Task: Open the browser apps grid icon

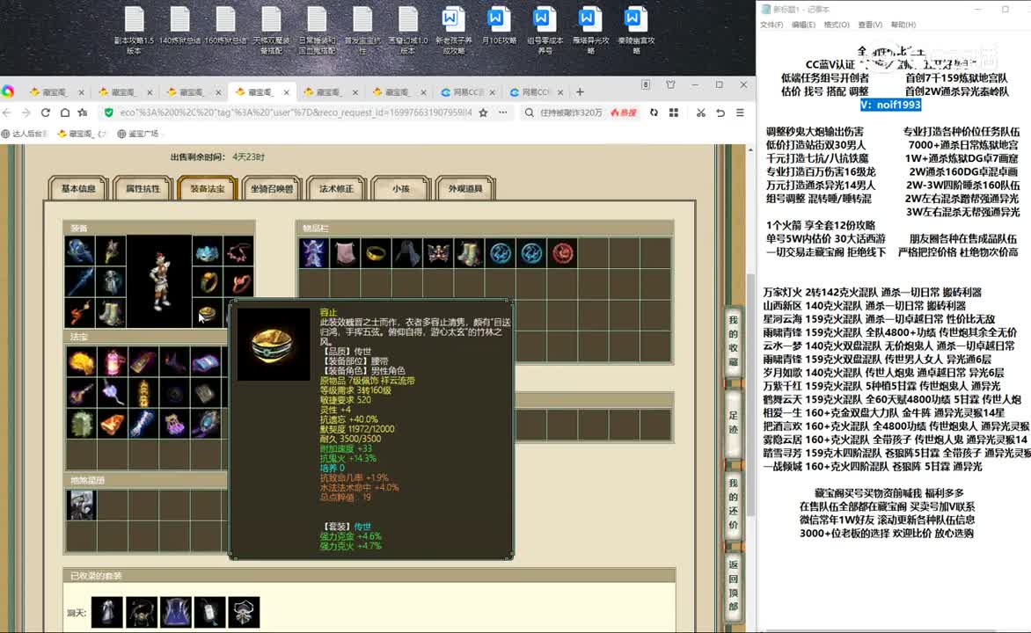Action: pyautogui.click(x=674, y=113)
